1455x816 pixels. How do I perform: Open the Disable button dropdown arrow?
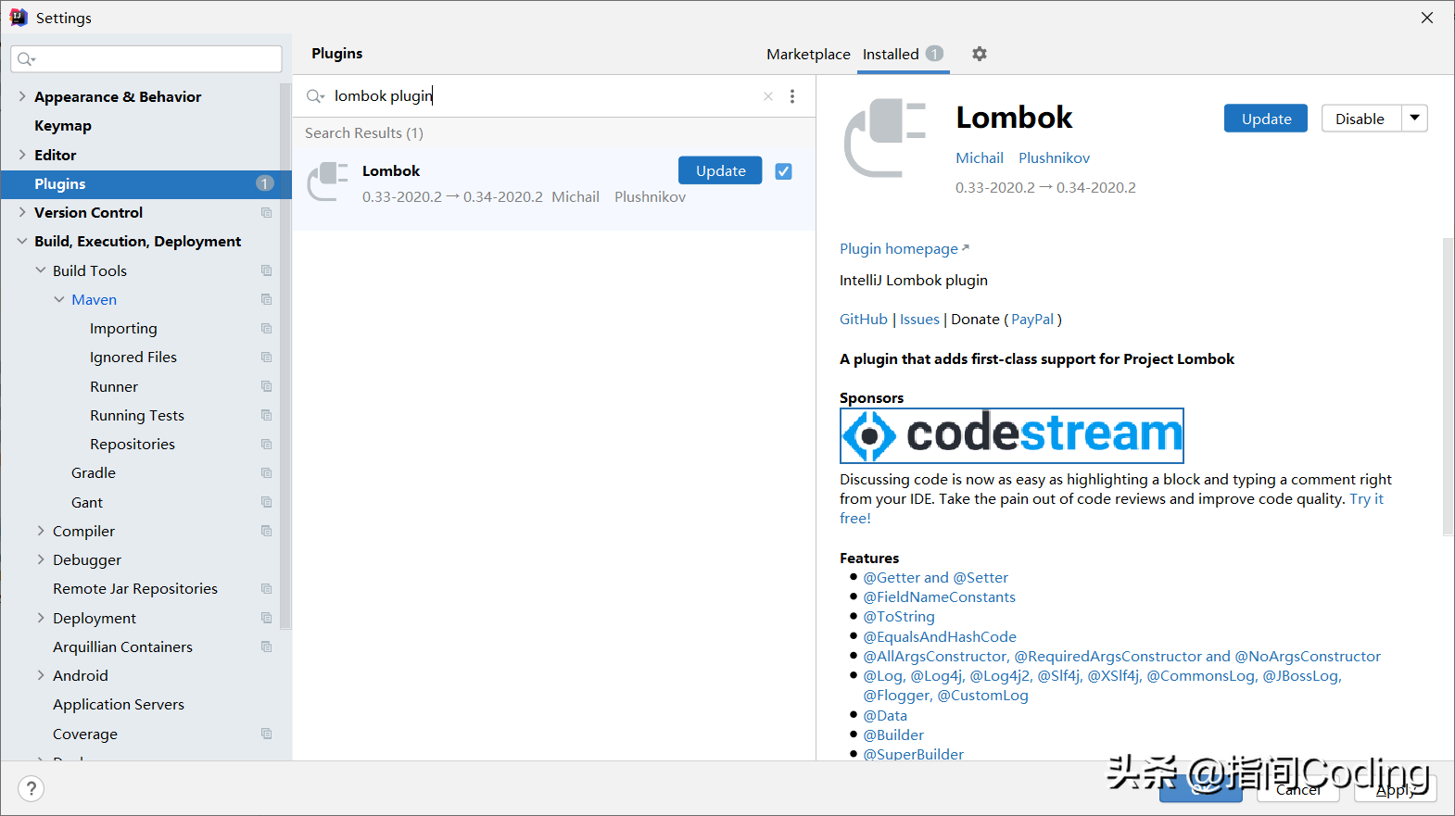1414,119
